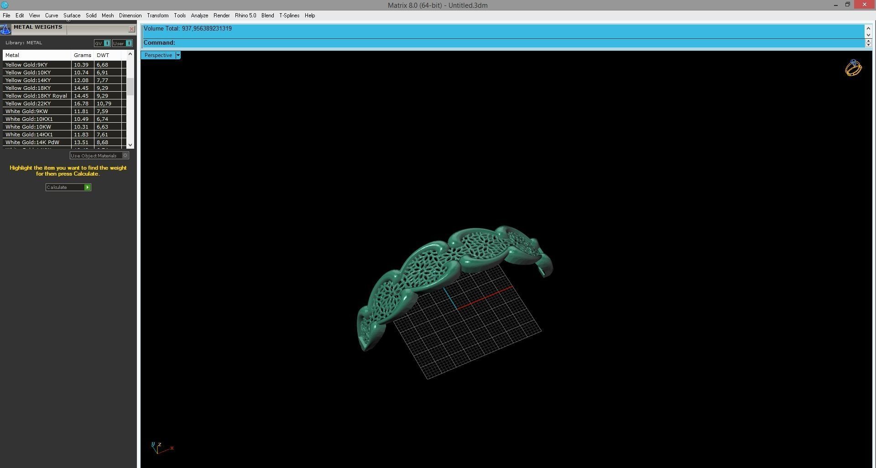The image size is (876, 468).
Task: Click the Perspective viewport label
Action: pos(158,55)
